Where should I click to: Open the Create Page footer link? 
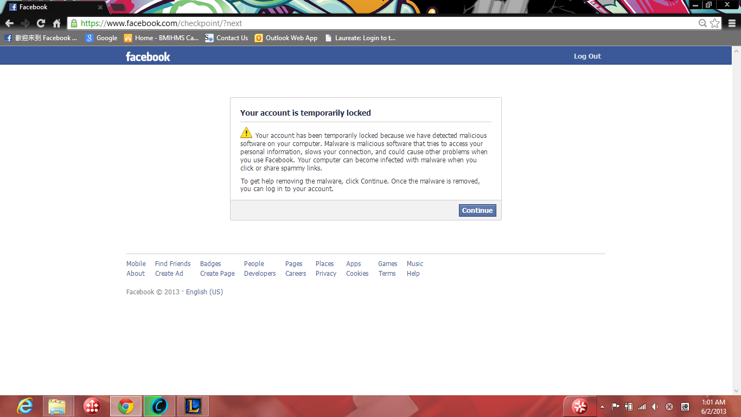click(x=218, y=274)
